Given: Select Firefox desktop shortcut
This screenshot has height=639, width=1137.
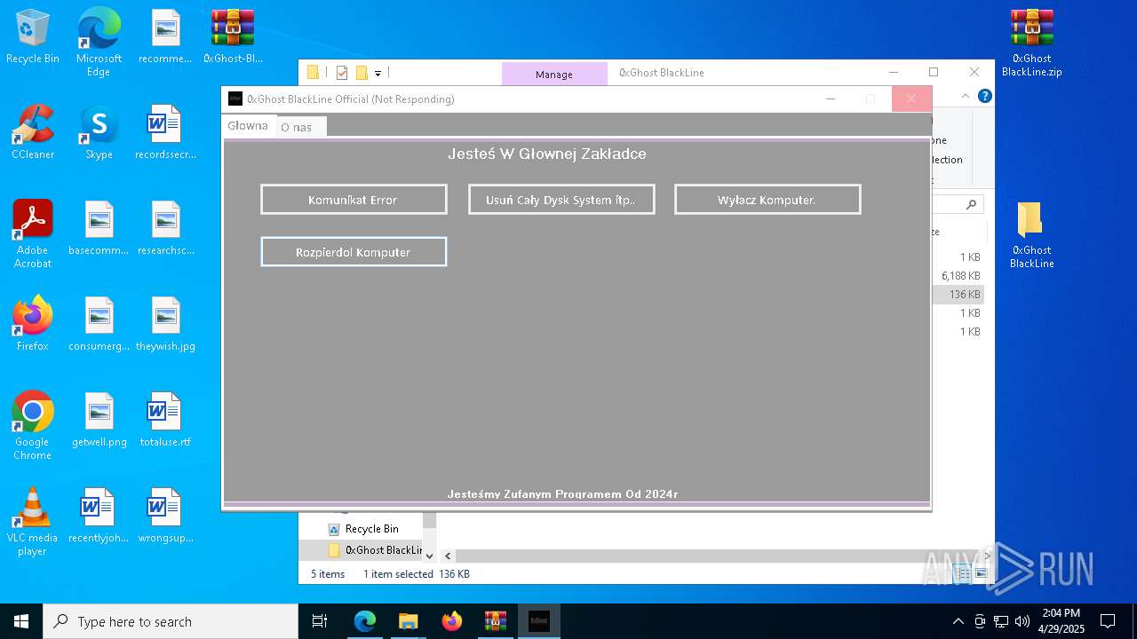Looking at the screenshot, I should pyautogui.click(x=33, y=324).
